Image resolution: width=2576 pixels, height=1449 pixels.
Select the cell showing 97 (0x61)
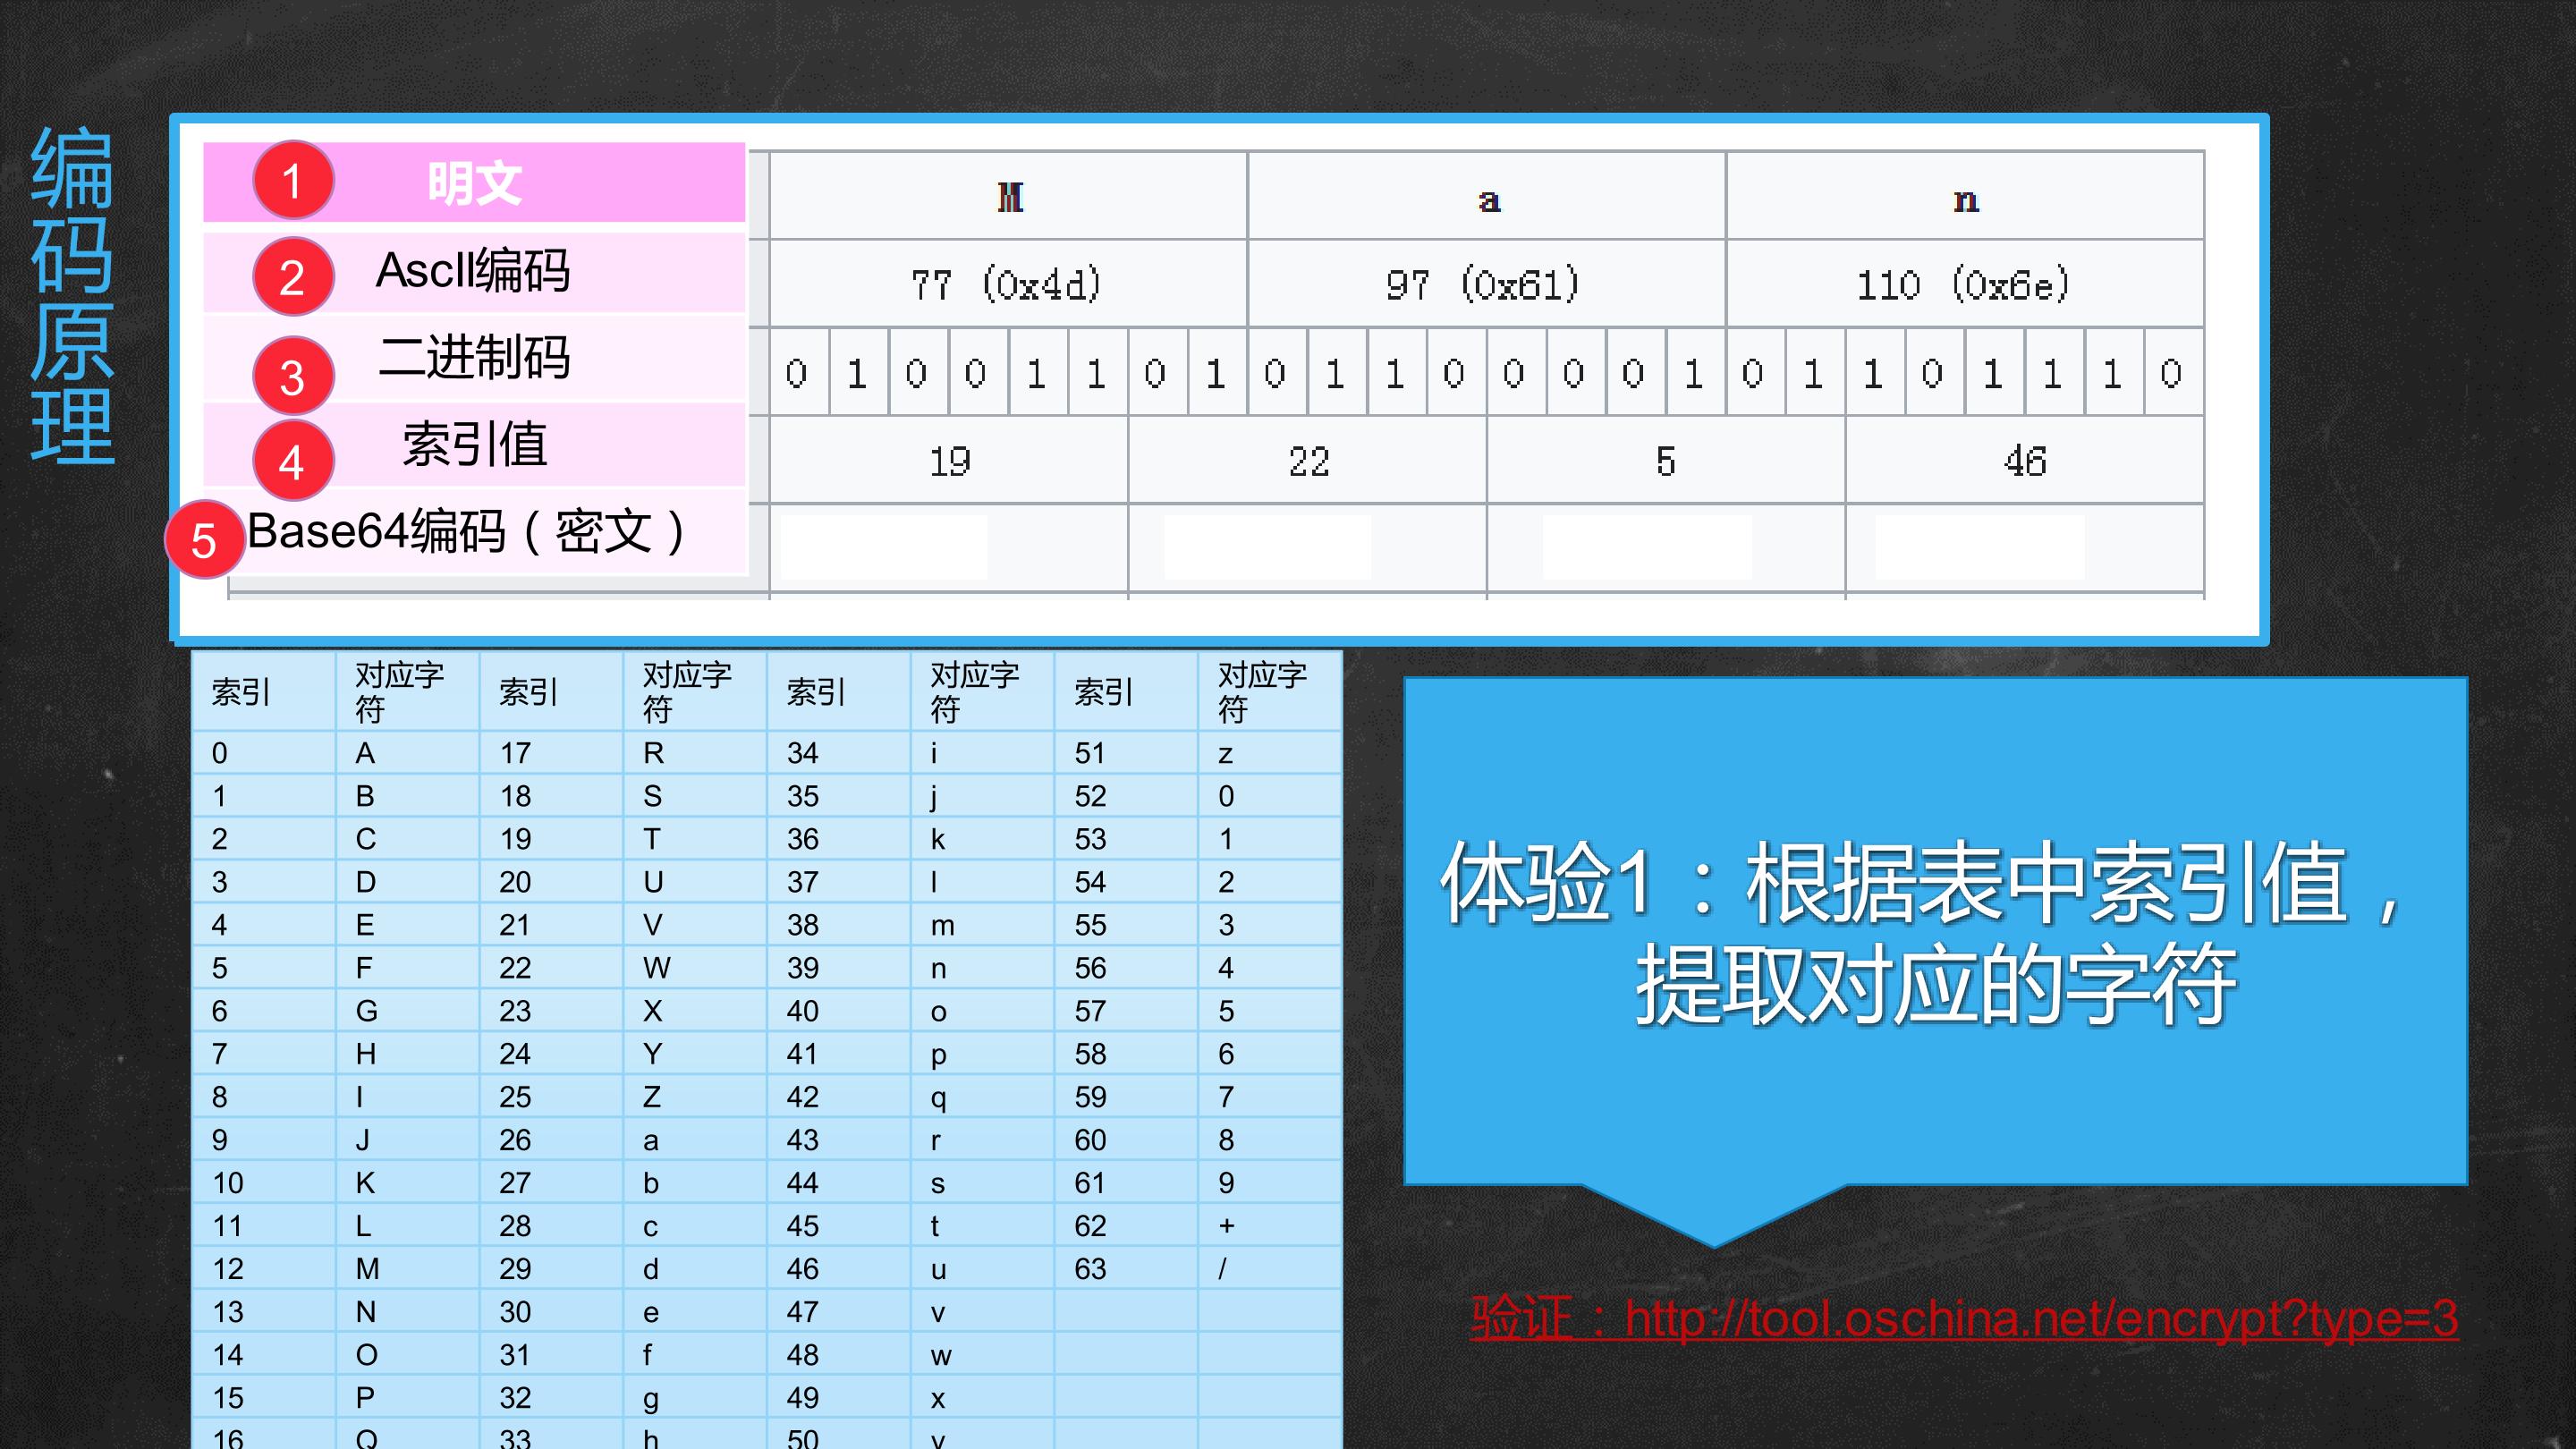(1486, 284)
